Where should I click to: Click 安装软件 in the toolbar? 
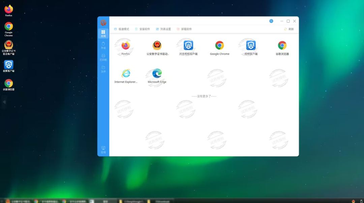143,29
